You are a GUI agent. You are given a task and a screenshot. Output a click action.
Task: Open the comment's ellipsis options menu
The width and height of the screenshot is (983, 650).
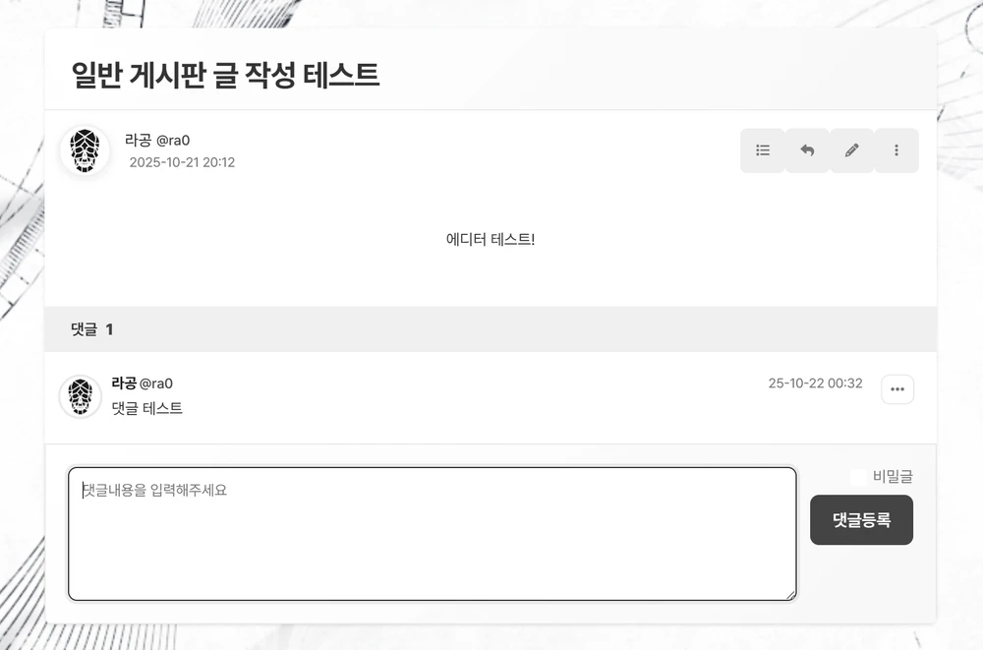896,389
